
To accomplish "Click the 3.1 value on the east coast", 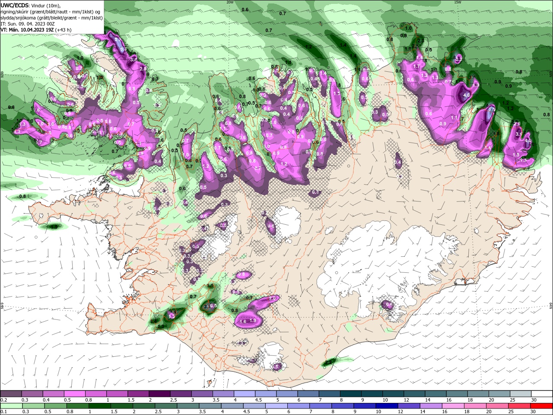I will 519,134.
